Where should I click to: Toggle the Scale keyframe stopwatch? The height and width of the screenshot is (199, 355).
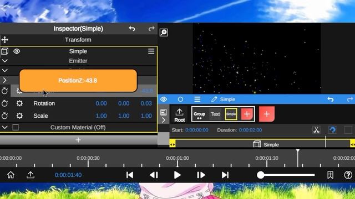tap(5, 116)
